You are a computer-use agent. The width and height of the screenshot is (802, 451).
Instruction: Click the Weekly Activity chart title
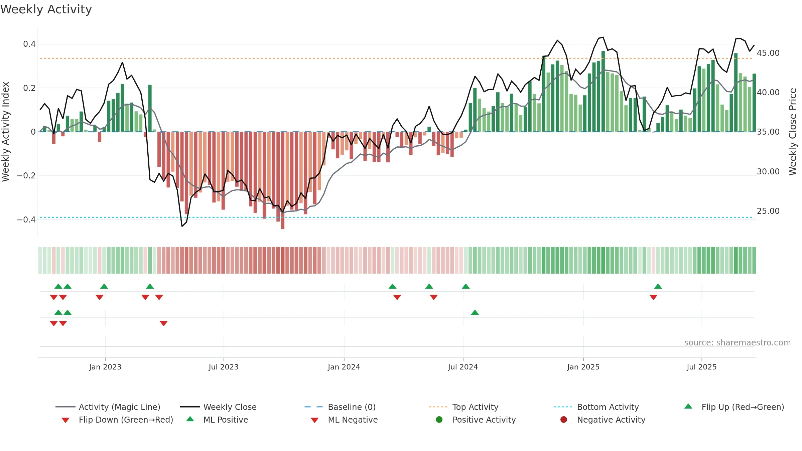(x=46, y=9)
